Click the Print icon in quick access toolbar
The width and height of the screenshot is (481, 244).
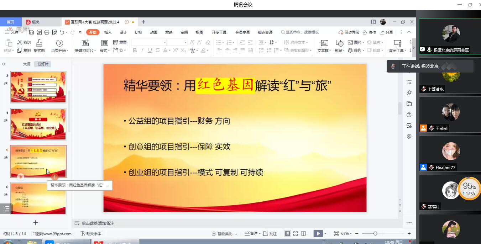point(47,32)
